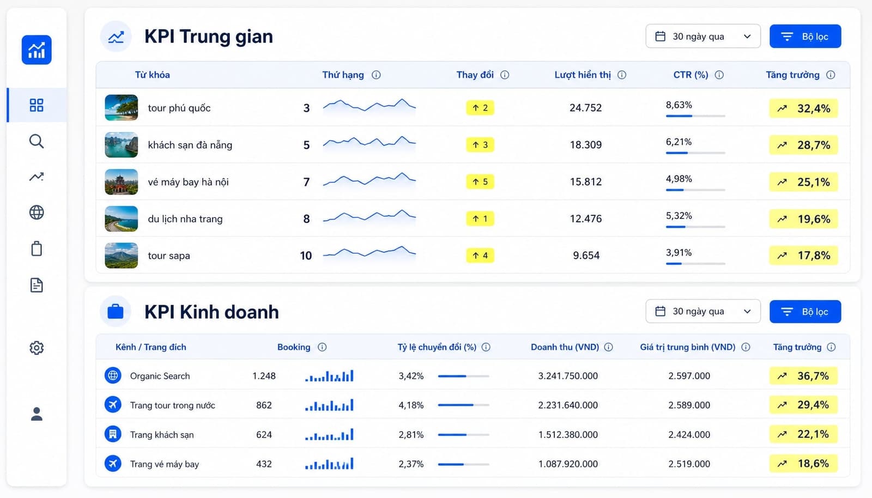
Task: Click the impressions value 24.752
Action: [x=586, y=108]
